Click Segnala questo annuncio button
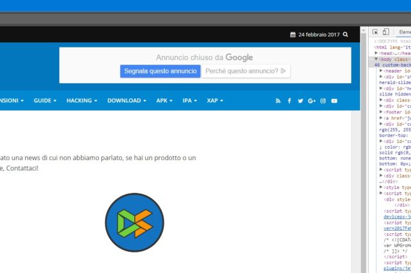Image resolution: width=411 pixels, height=273 pixels. pyautogui.click(x=160, y=71)
